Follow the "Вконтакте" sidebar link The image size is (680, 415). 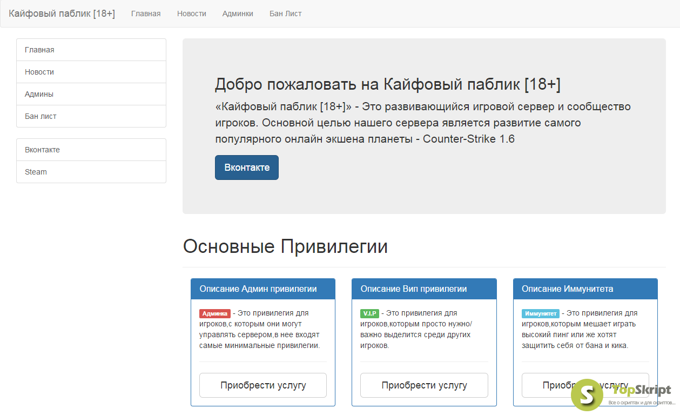click(x=91, y=150)
